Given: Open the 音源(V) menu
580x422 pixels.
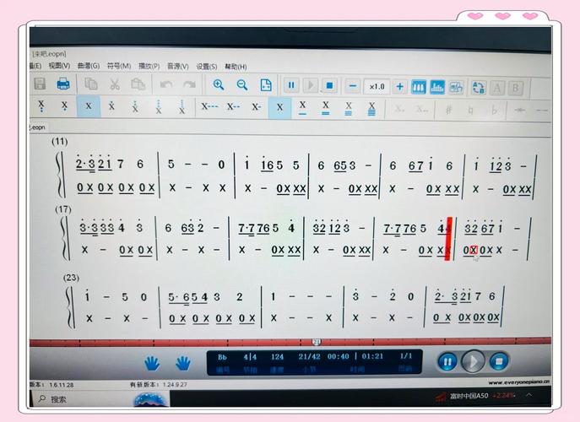Looking at the screenshot, I should pos(177,66).
